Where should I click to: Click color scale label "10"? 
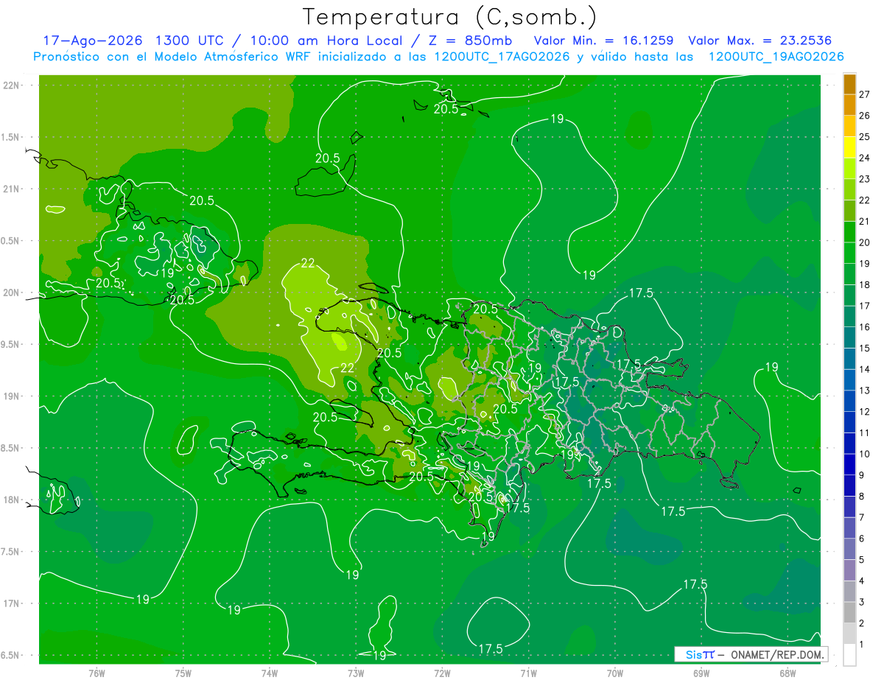coord(864,454)
